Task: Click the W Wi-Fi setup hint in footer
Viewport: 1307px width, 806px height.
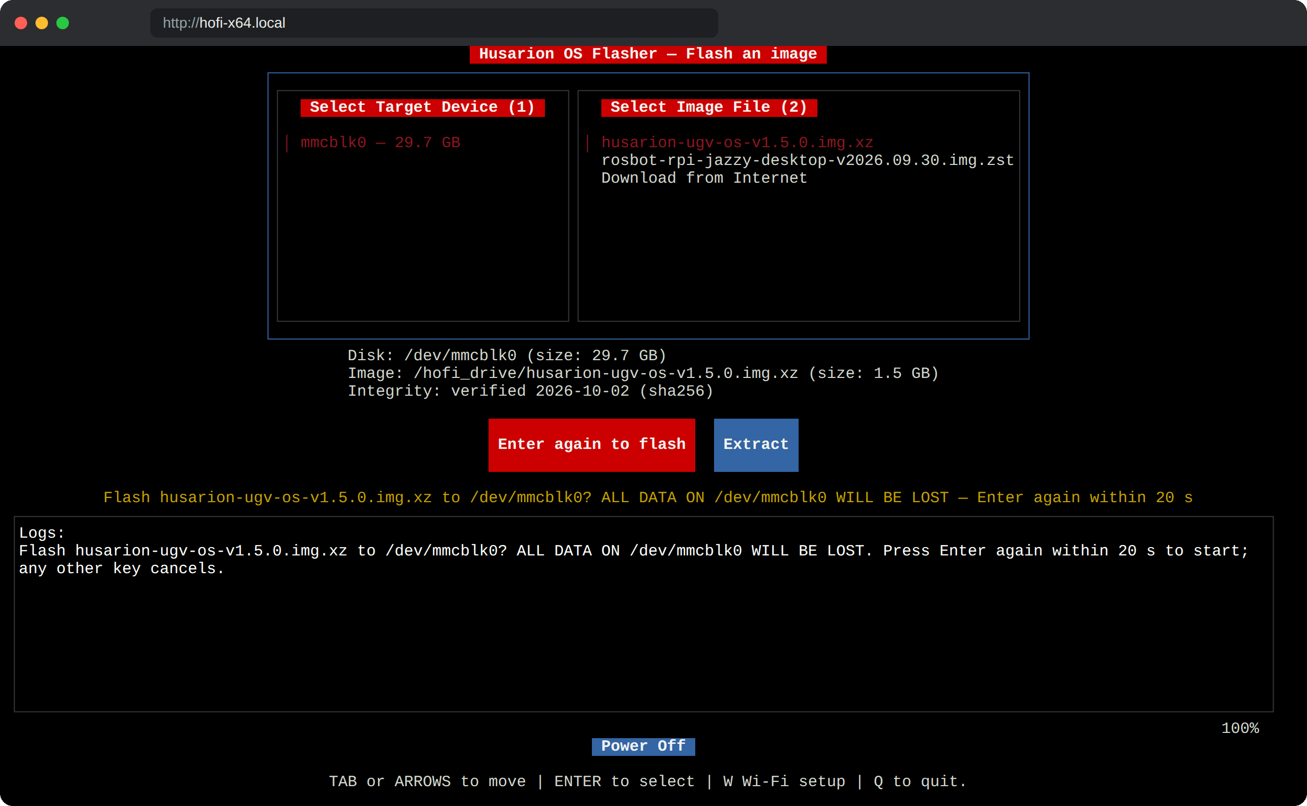Action: coord(784,782)
